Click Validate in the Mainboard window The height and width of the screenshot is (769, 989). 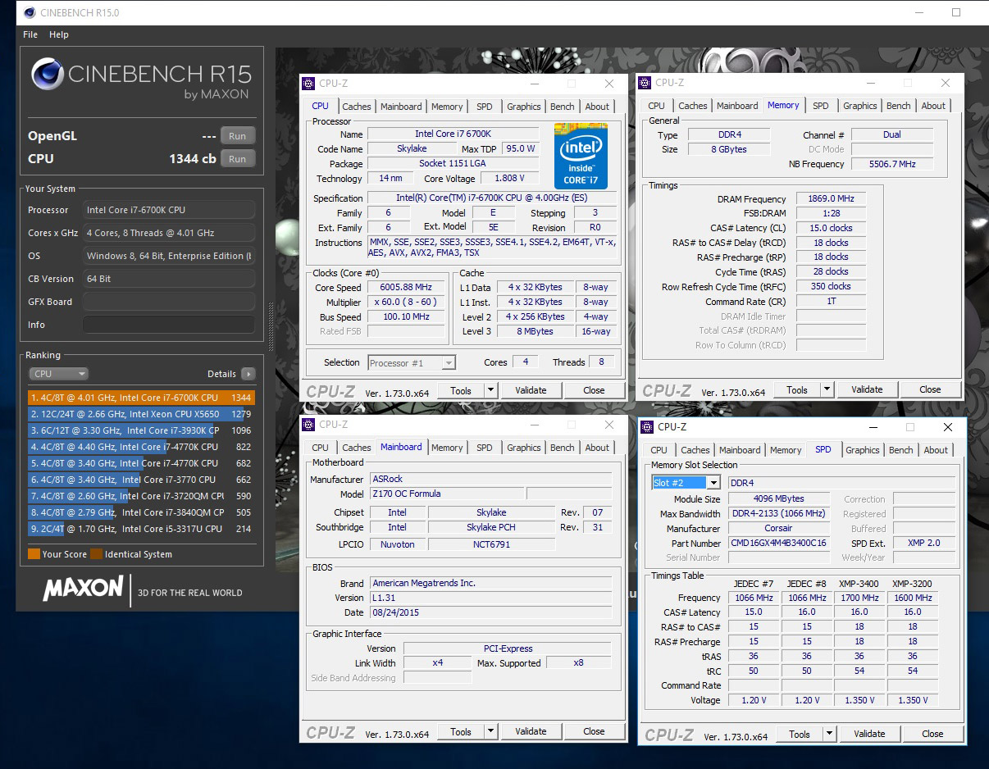[531, 732]
